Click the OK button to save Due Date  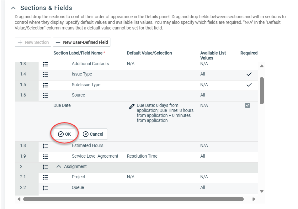tap(65, 134)
